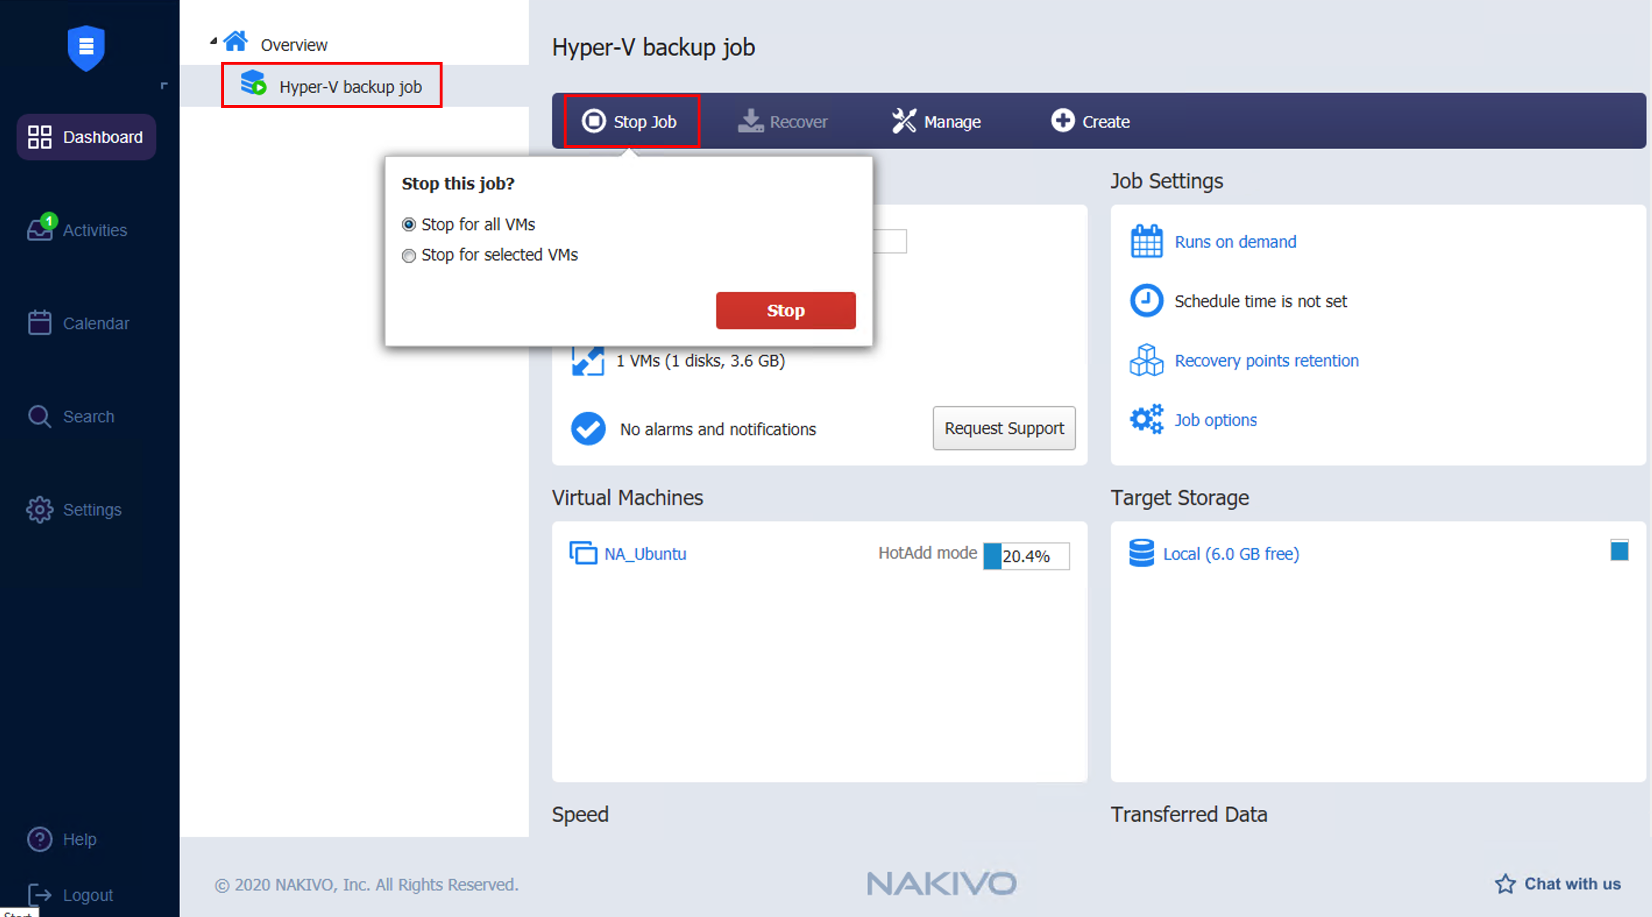This screenshot has width=1652, height=917.
Task: Open the Manage toolbar menu
Action: pos(936,121)
